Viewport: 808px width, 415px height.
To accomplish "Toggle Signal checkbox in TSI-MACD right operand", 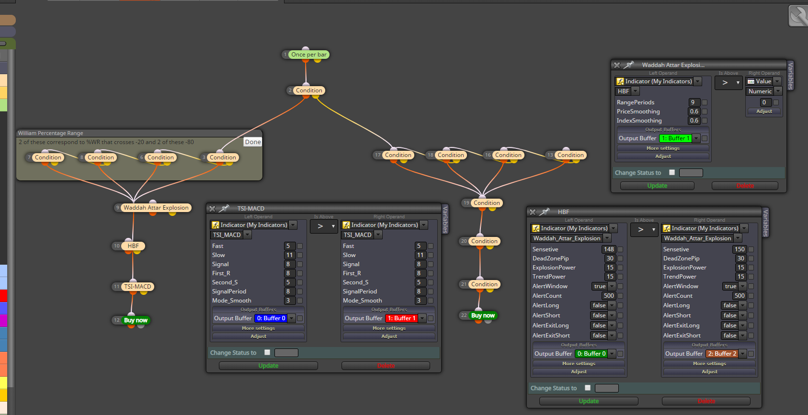I will pyautogui.click(x=431, y=264).
